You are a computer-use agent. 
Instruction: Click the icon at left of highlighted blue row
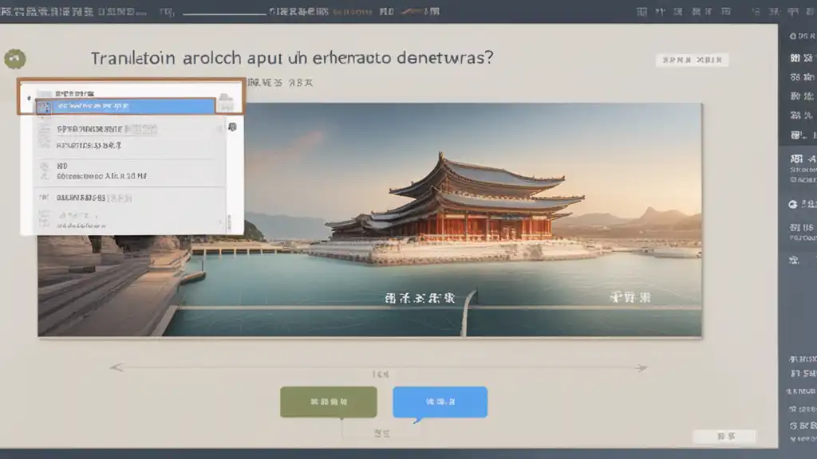pos(44,106)
